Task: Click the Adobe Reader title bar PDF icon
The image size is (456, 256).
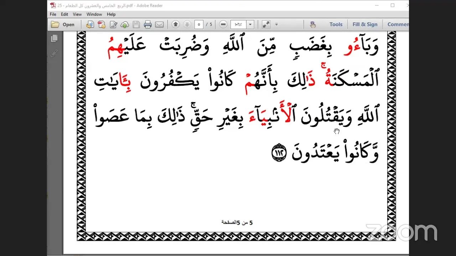Action: tap(53, 5)
